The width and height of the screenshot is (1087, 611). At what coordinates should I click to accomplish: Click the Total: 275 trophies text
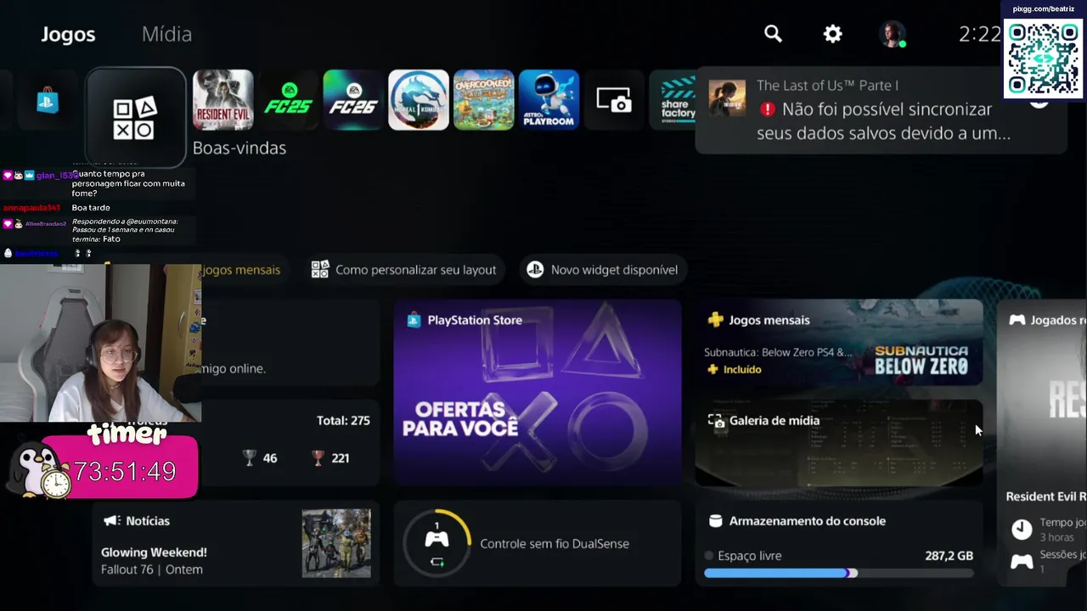pyautogui.click(x=343, y=420)
